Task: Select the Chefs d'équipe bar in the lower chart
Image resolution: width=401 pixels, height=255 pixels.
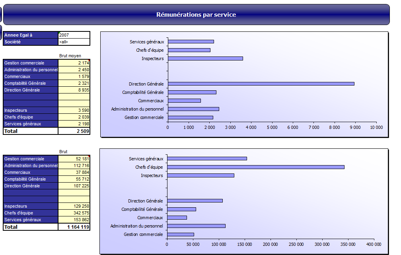Action: coord(255,167)
